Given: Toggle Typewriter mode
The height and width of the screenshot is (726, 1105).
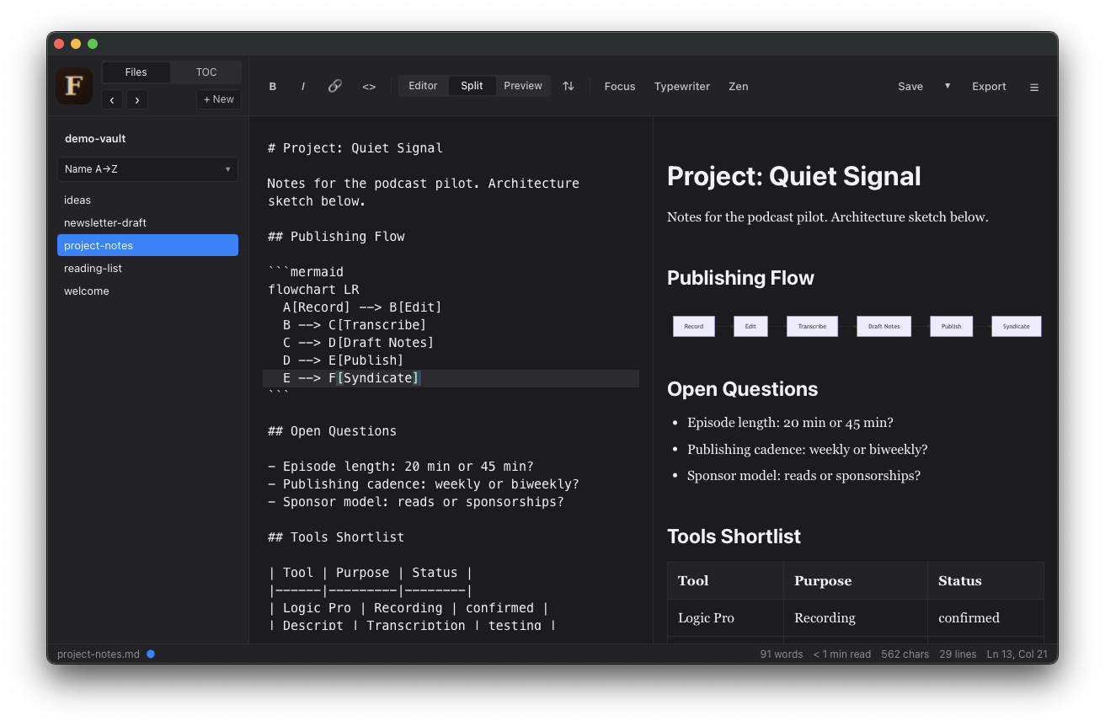Looking at the screenshot, I should click(x=682, y=86).
